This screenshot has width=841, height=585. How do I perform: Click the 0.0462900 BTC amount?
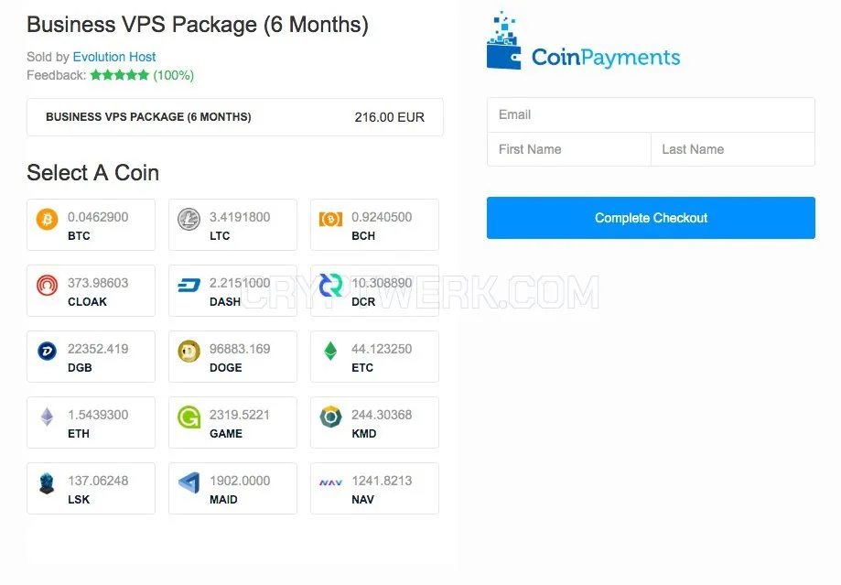[x=98, y=217]
